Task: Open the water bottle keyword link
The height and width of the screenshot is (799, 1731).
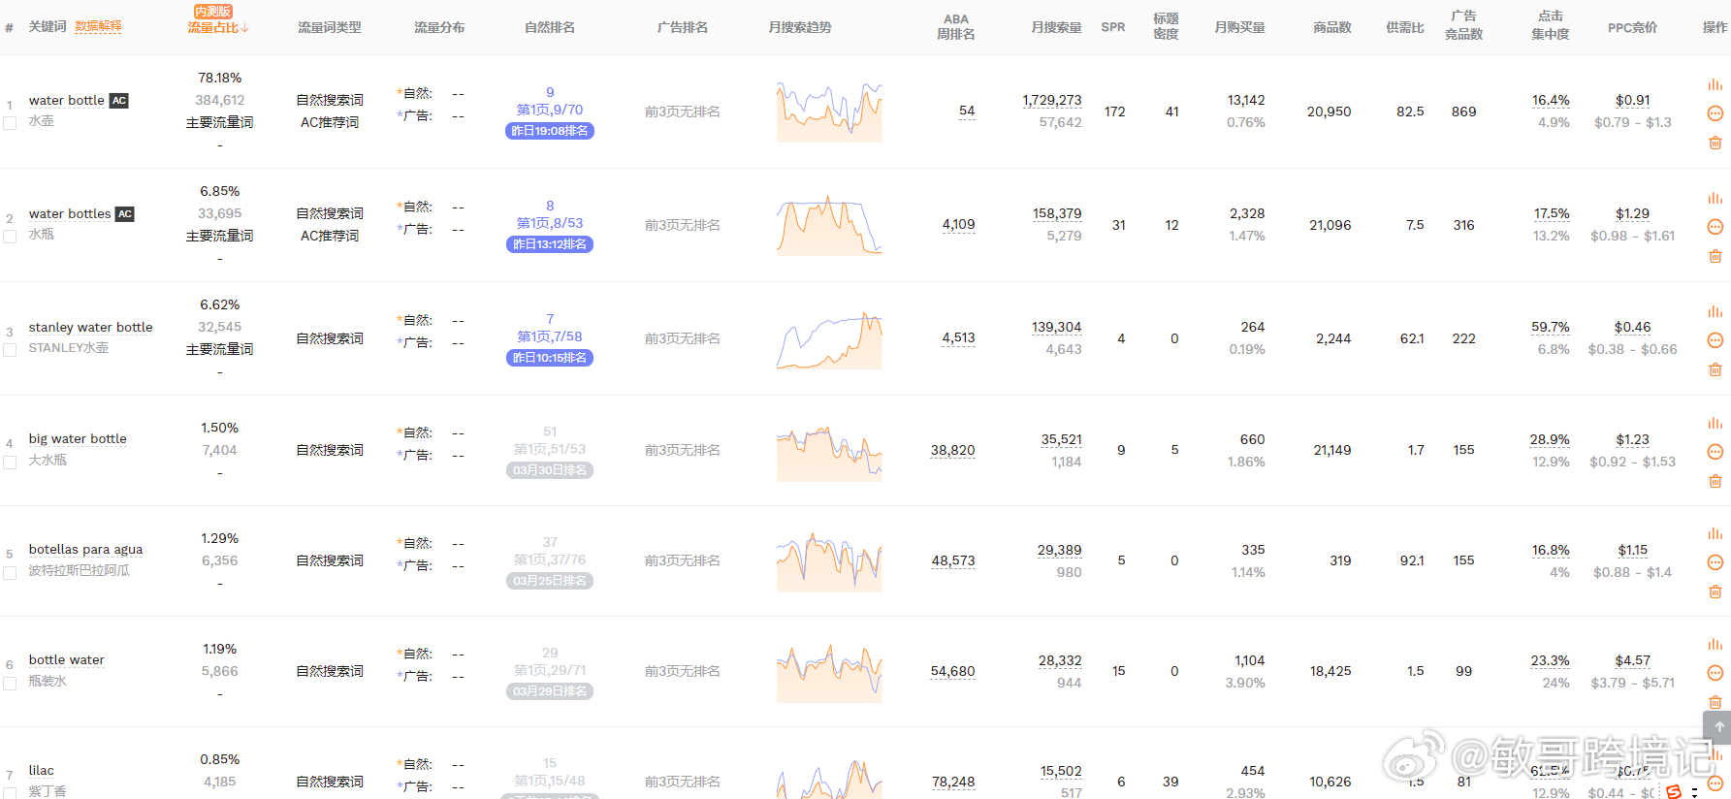Action: point(66,101)
